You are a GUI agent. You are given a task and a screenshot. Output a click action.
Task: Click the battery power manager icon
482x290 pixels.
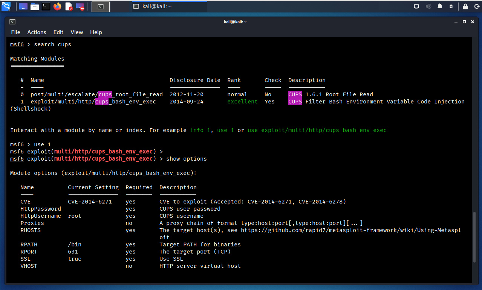click(x=451, y=6)
